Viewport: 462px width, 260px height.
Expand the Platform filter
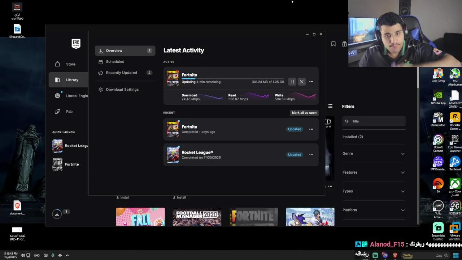pos(374,210)
